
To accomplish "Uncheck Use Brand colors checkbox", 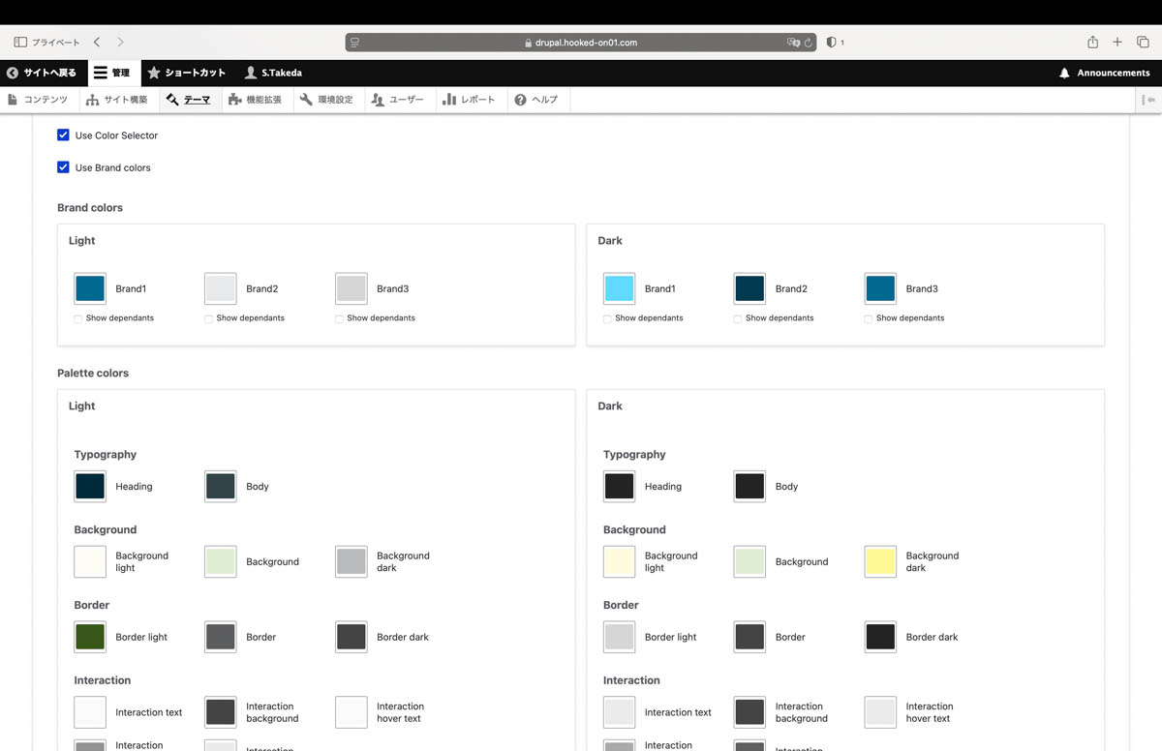I will (x=63, y=166).
